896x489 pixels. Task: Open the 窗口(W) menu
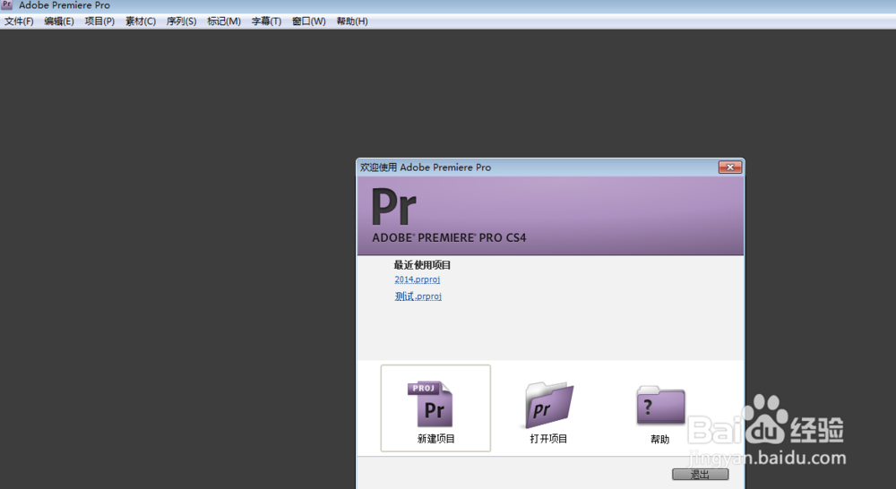[308, 21]
